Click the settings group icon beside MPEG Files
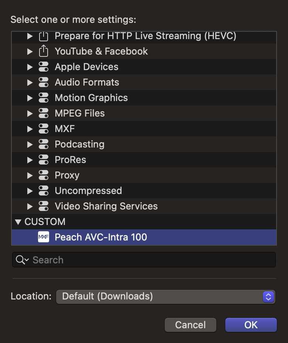 pos(43,113)
